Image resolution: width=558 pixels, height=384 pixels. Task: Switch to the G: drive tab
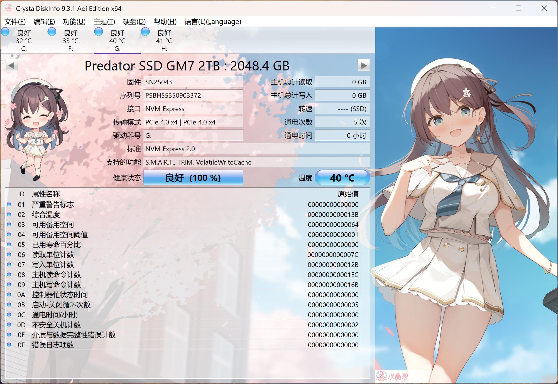pyautogui.click(x=117, y=40)
